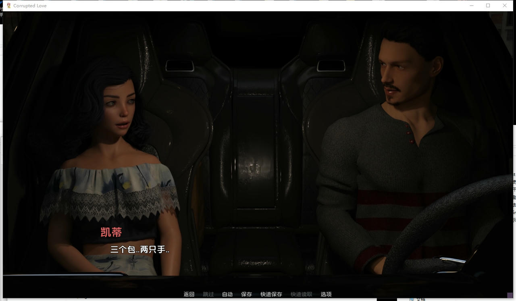
Task: Enable 自动 auto-play mode
Action: (x=227, y=294)
